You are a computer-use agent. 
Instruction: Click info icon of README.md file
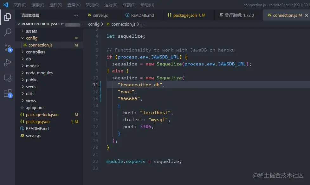[22, 128]
